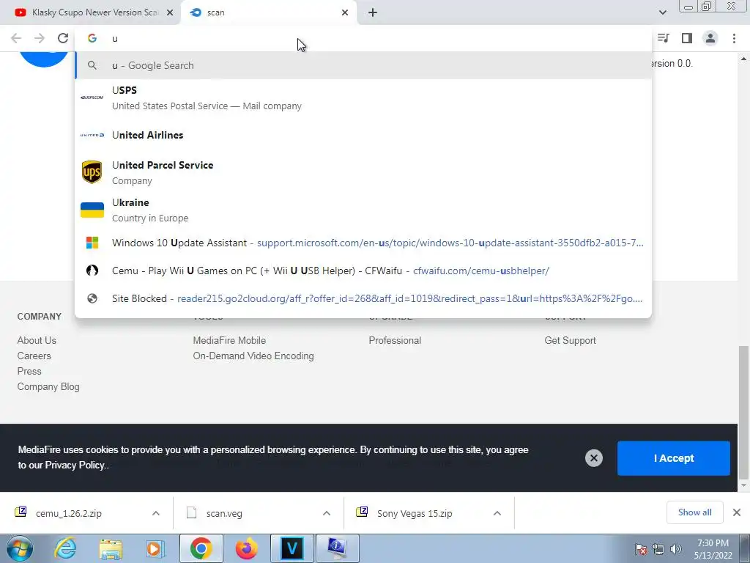The image size is (750, 563).
Task: Open the Get Support link
Action: tap(570, 340)
